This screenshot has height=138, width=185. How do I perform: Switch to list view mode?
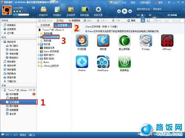coord(148,21)
